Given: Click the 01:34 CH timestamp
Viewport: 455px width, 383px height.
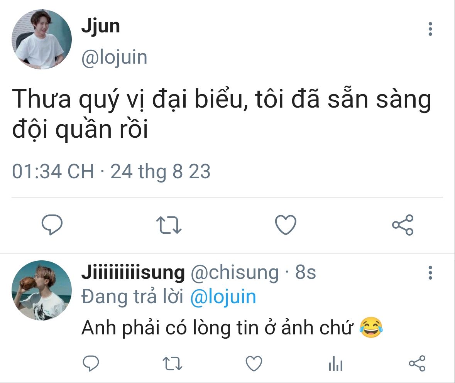Looking at the screenshot, I should point(53,171).
